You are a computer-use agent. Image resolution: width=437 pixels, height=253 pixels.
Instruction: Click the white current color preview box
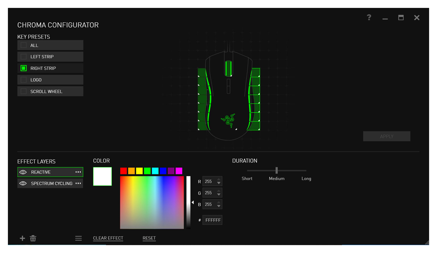(102, 176)
